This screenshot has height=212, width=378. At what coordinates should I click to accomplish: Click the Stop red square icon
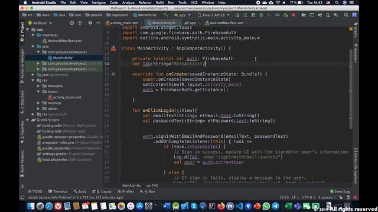(294, 15)
